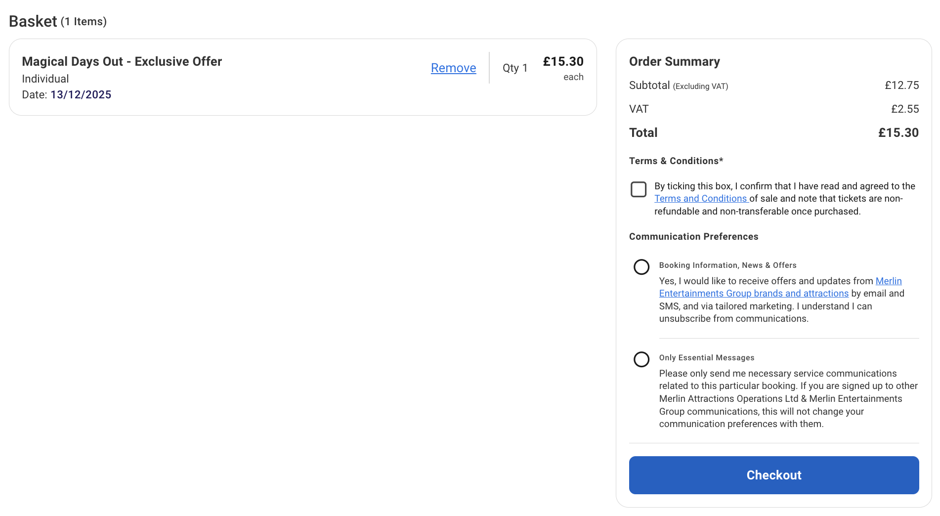Click the Individual ticket type text
The width and height of the screenshot is (940, 516).
click(45, 79)
